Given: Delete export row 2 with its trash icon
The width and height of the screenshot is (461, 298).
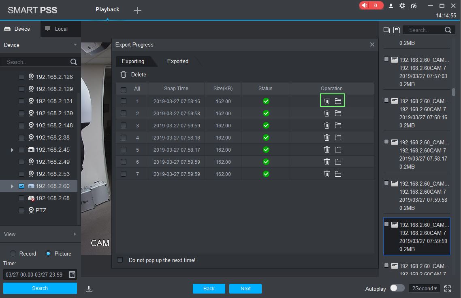Looking at the screenshot, I should click(x=327, y=113).
